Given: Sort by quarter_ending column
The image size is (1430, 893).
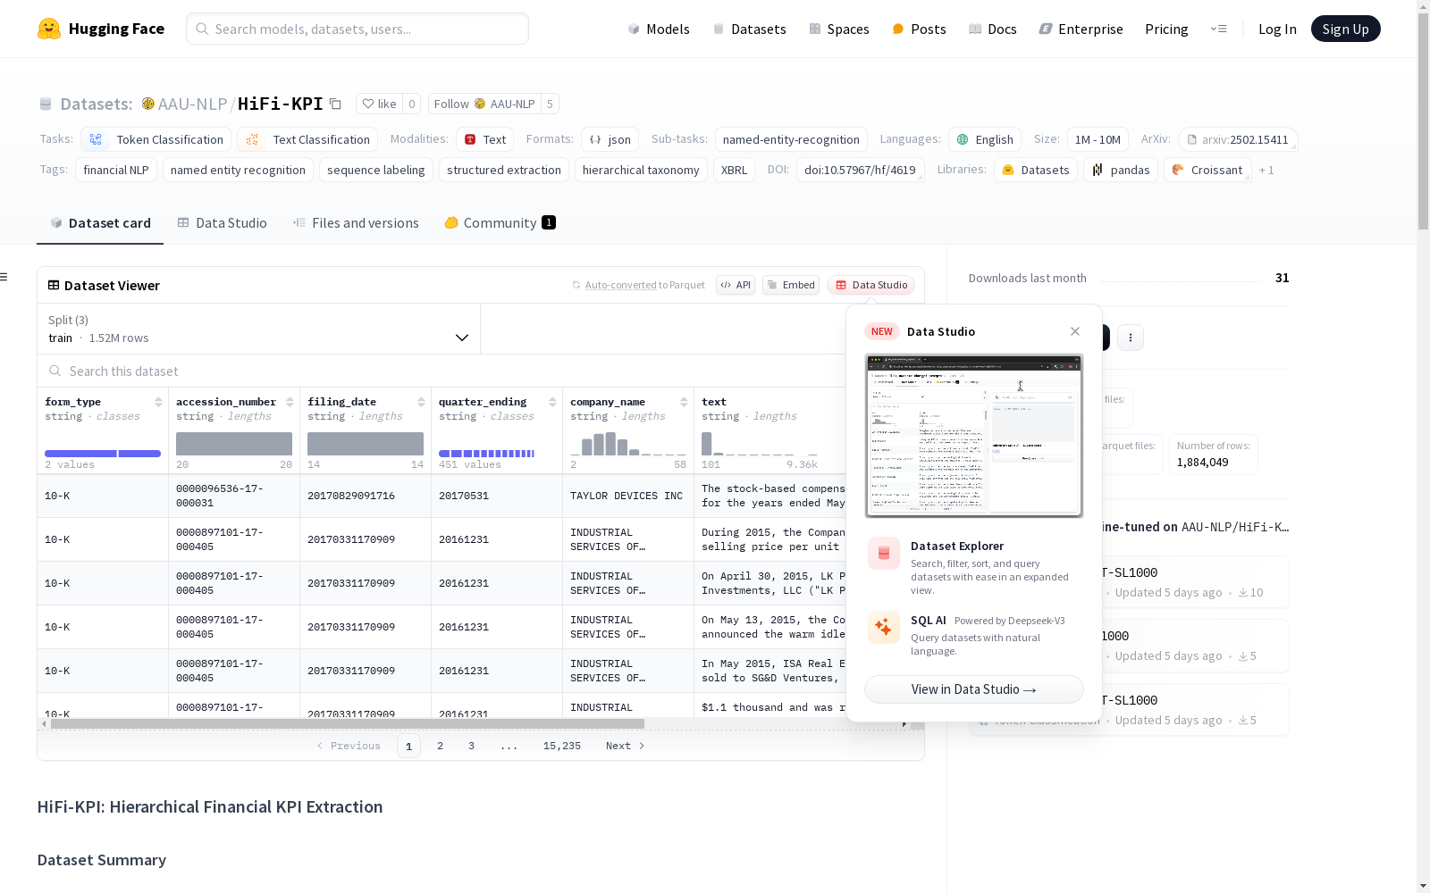Looking at the screenshot, I should pos(552,402).
